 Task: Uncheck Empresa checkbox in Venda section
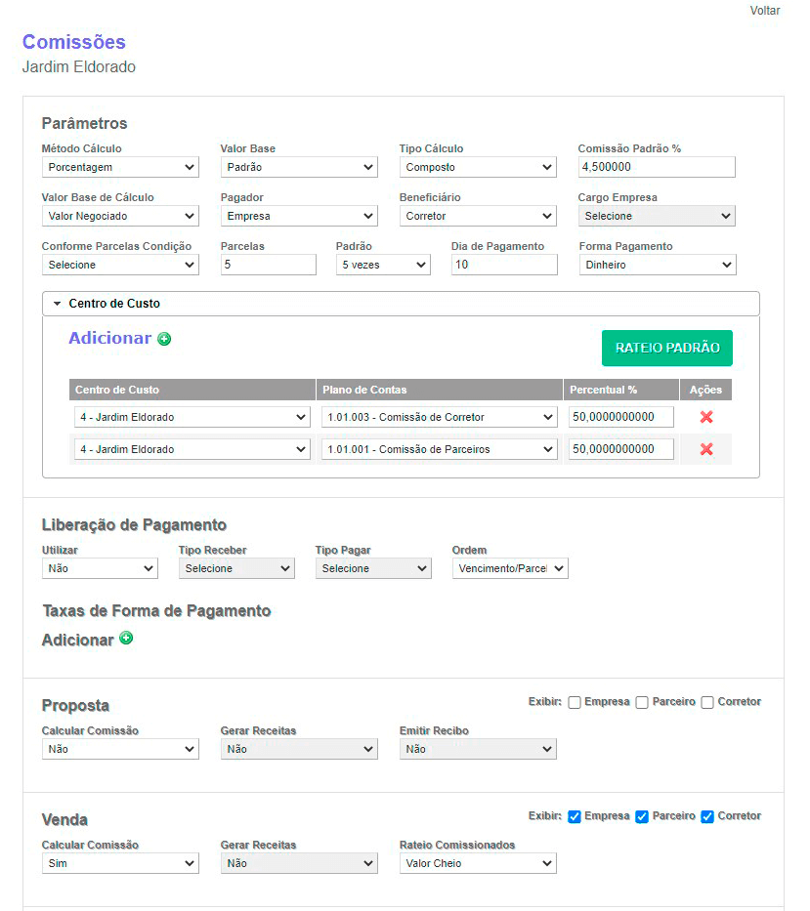coord(575,816)
